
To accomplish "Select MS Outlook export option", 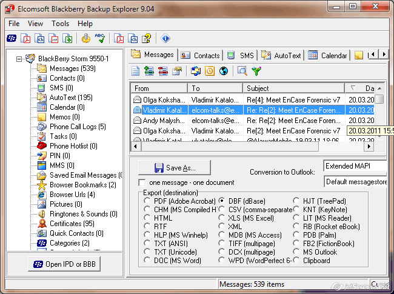I will pos(296,252).
